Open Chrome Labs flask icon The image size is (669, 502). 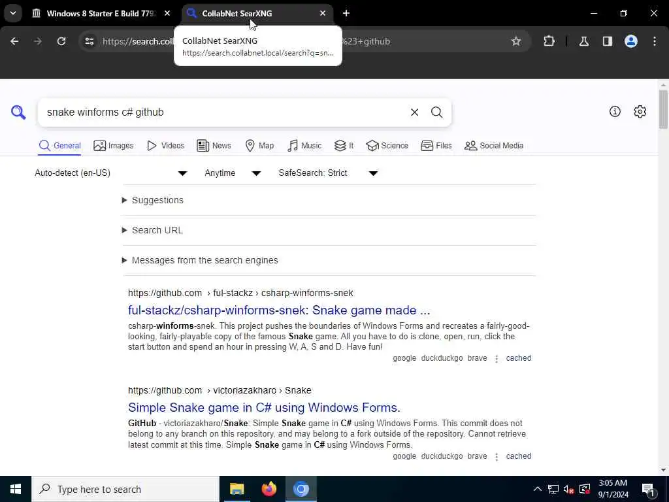click(583, 41)
